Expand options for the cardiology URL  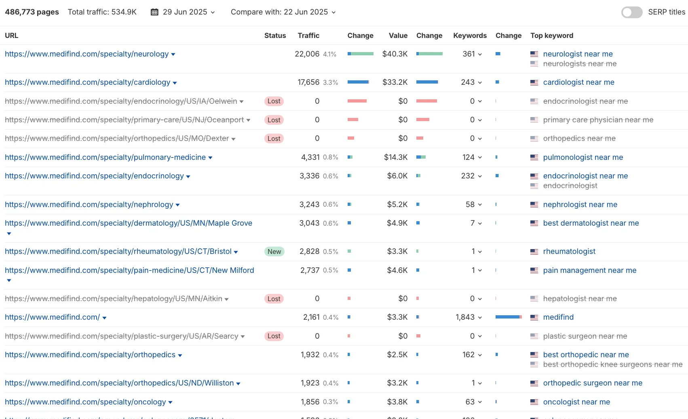(x=175, y=82)
